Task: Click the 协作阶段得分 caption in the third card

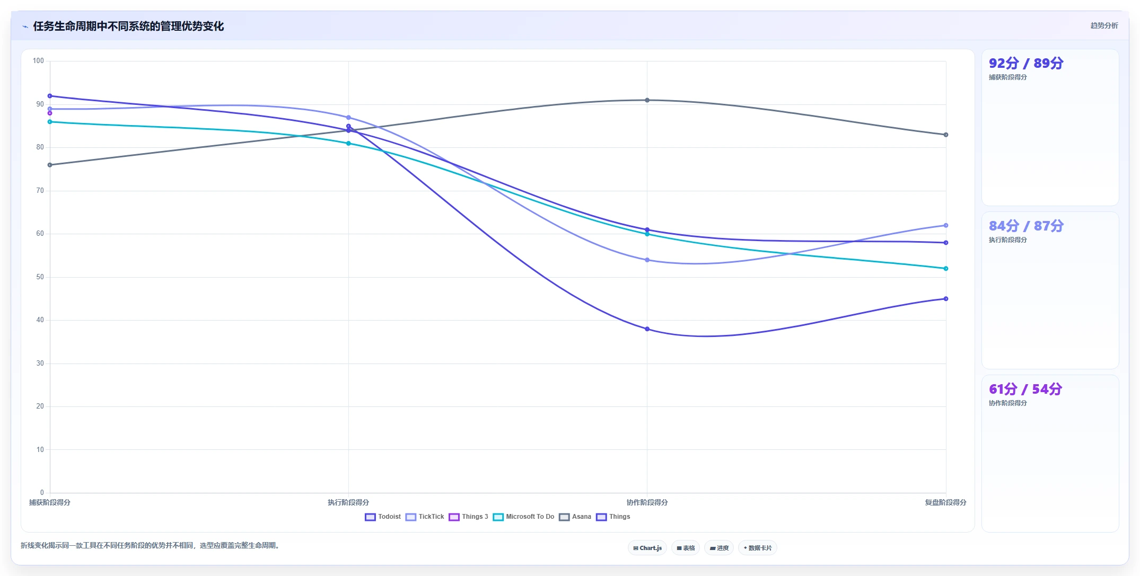Action: 1007,403
